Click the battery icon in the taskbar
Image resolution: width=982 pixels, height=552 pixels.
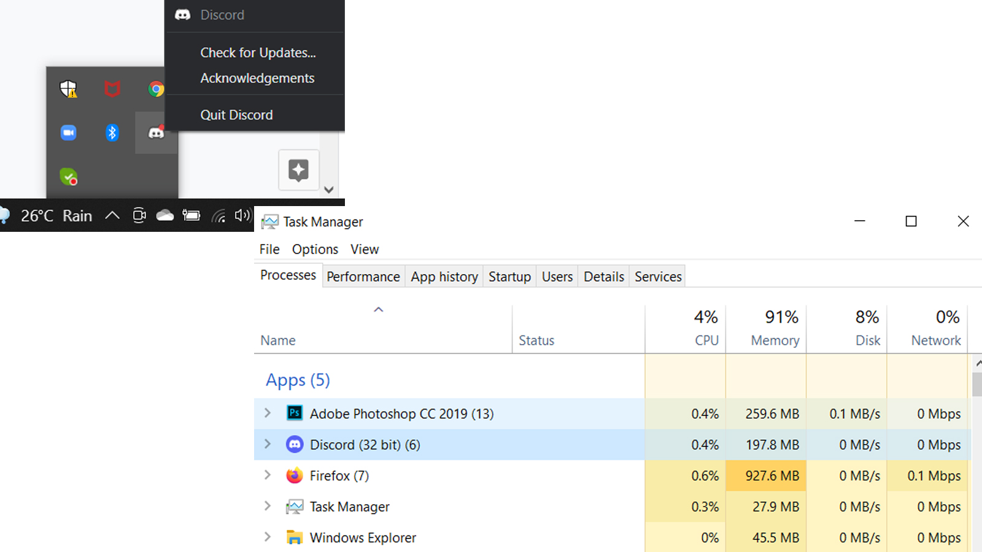[191, 215]
